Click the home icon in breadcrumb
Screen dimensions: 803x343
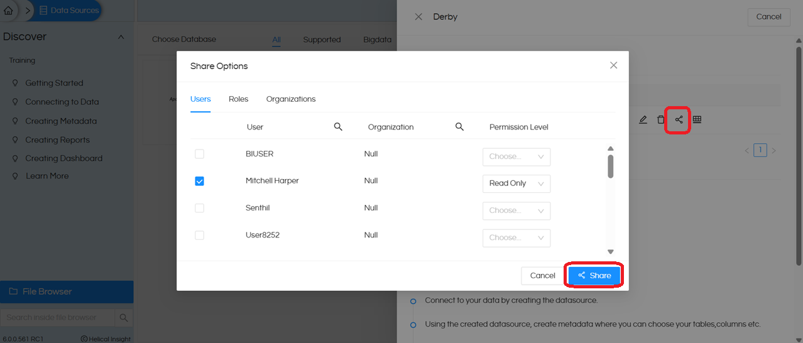pos(8,11)
